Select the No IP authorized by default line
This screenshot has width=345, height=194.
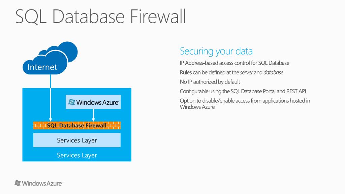210,82
